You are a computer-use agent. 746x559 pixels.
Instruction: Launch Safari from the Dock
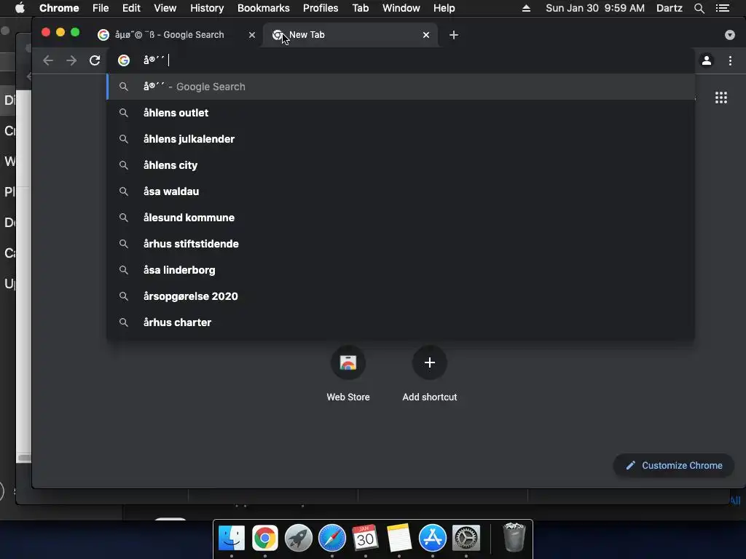332,538
